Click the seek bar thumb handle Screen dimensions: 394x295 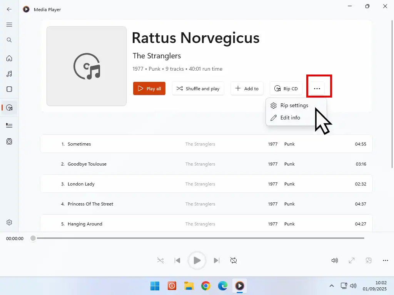click(x=33, y=238)
